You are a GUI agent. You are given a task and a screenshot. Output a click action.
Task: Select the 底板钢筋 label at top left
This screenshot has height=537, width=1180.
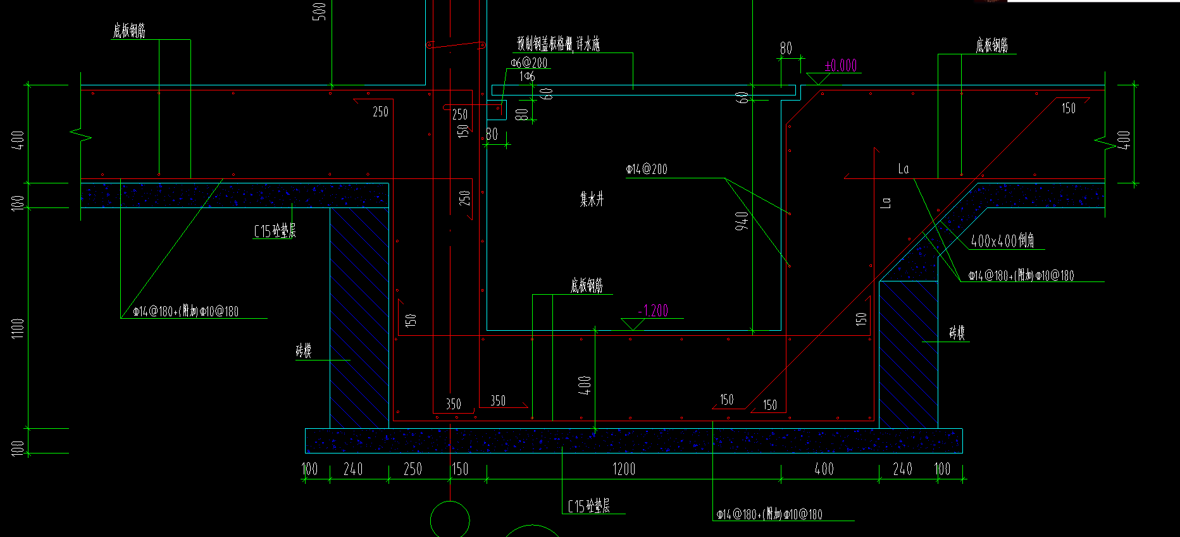pos(130,30)
